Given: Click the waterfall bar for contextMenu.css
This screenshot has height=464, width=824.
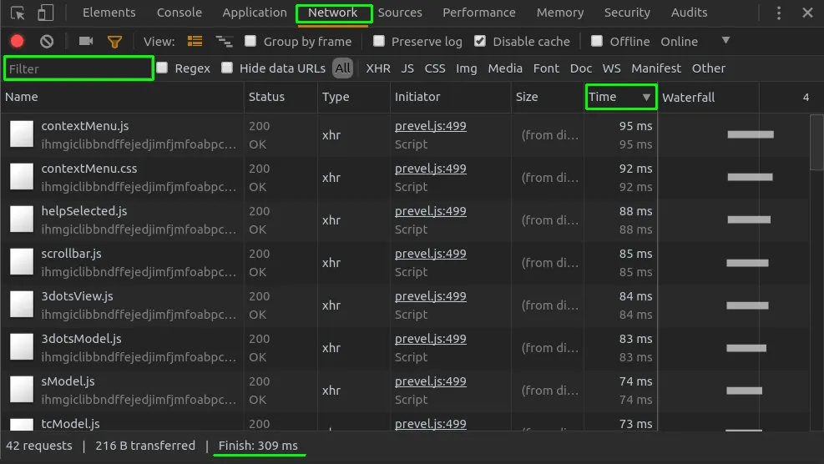Looking at the screenshot, I should coord(750,177).
